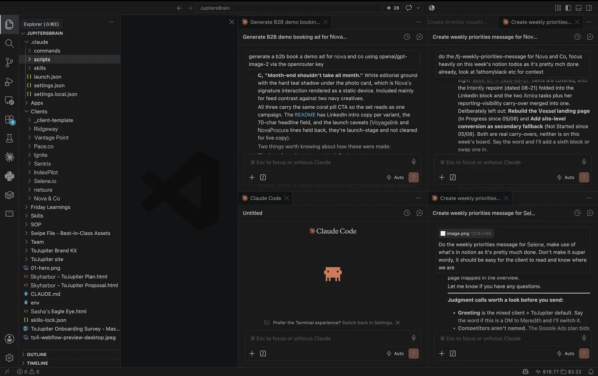This screenshot has width=598, height=376.
Task: Open the Search view in activity bar
Action: [9, 44]
